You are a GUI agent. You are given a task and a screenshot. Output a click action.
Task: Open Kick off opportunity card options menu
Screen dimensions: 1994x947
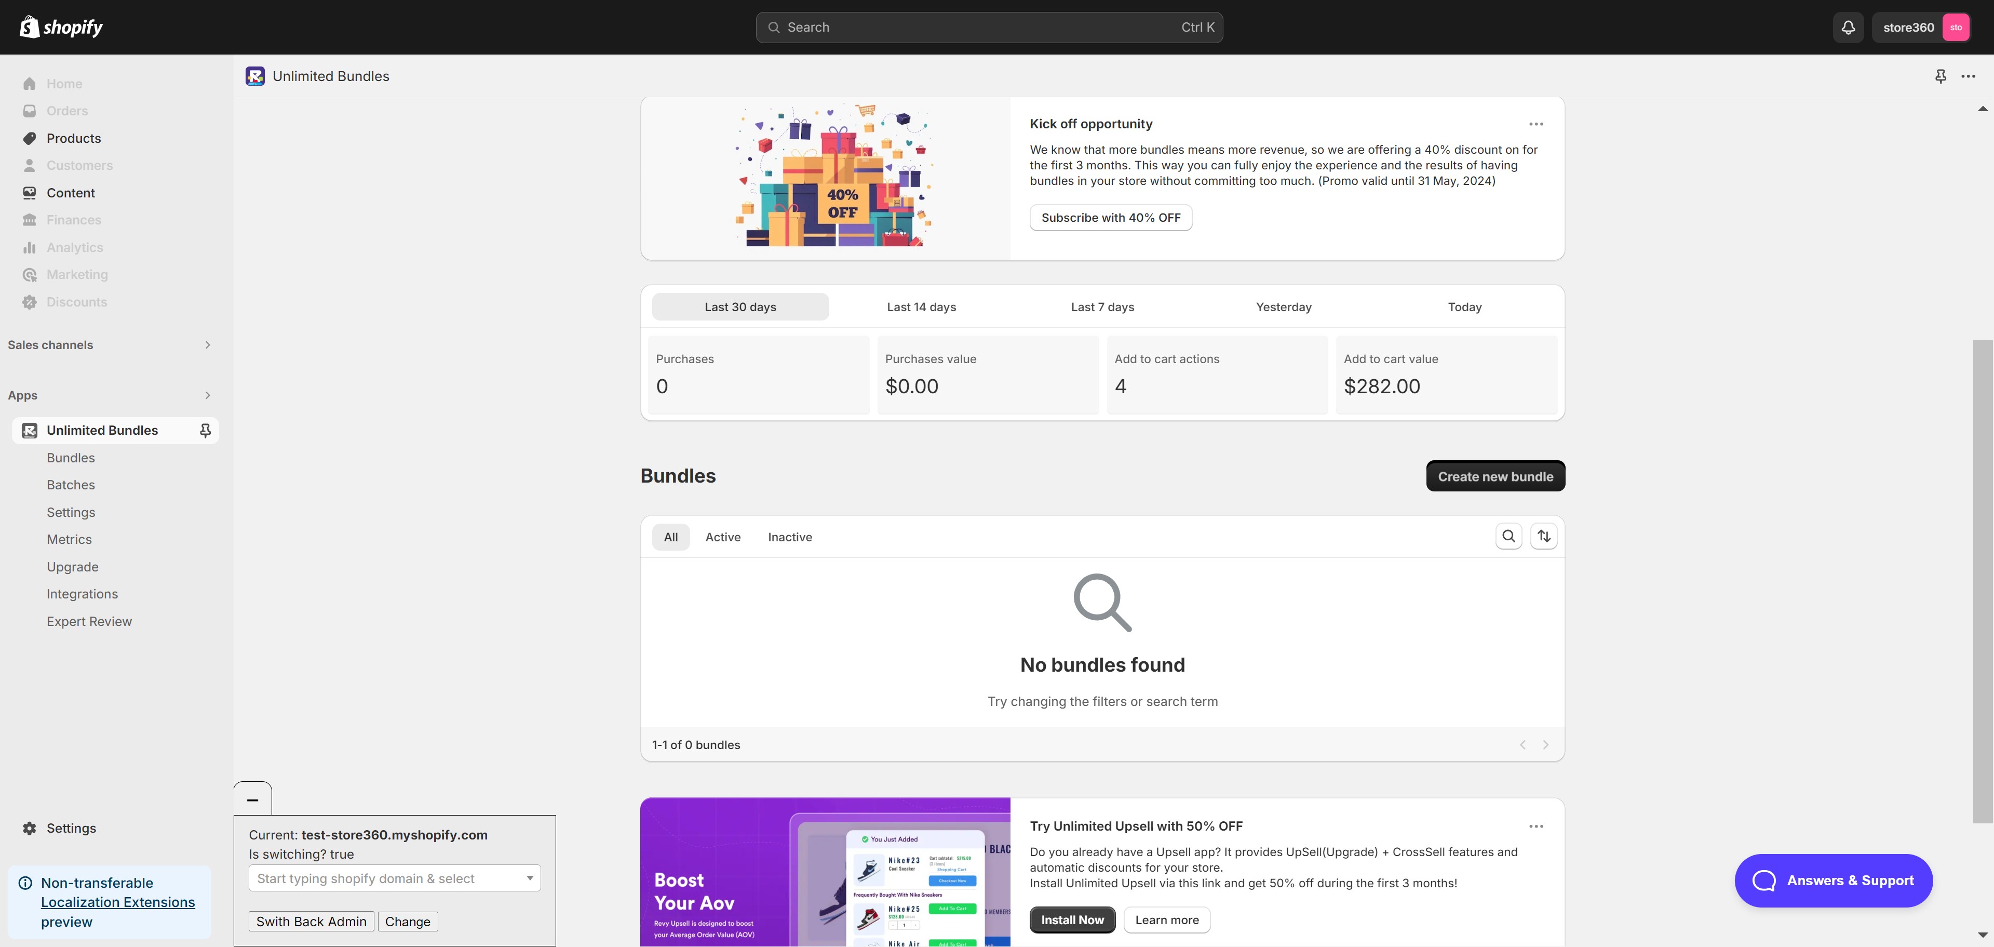tap(1536, 124)
